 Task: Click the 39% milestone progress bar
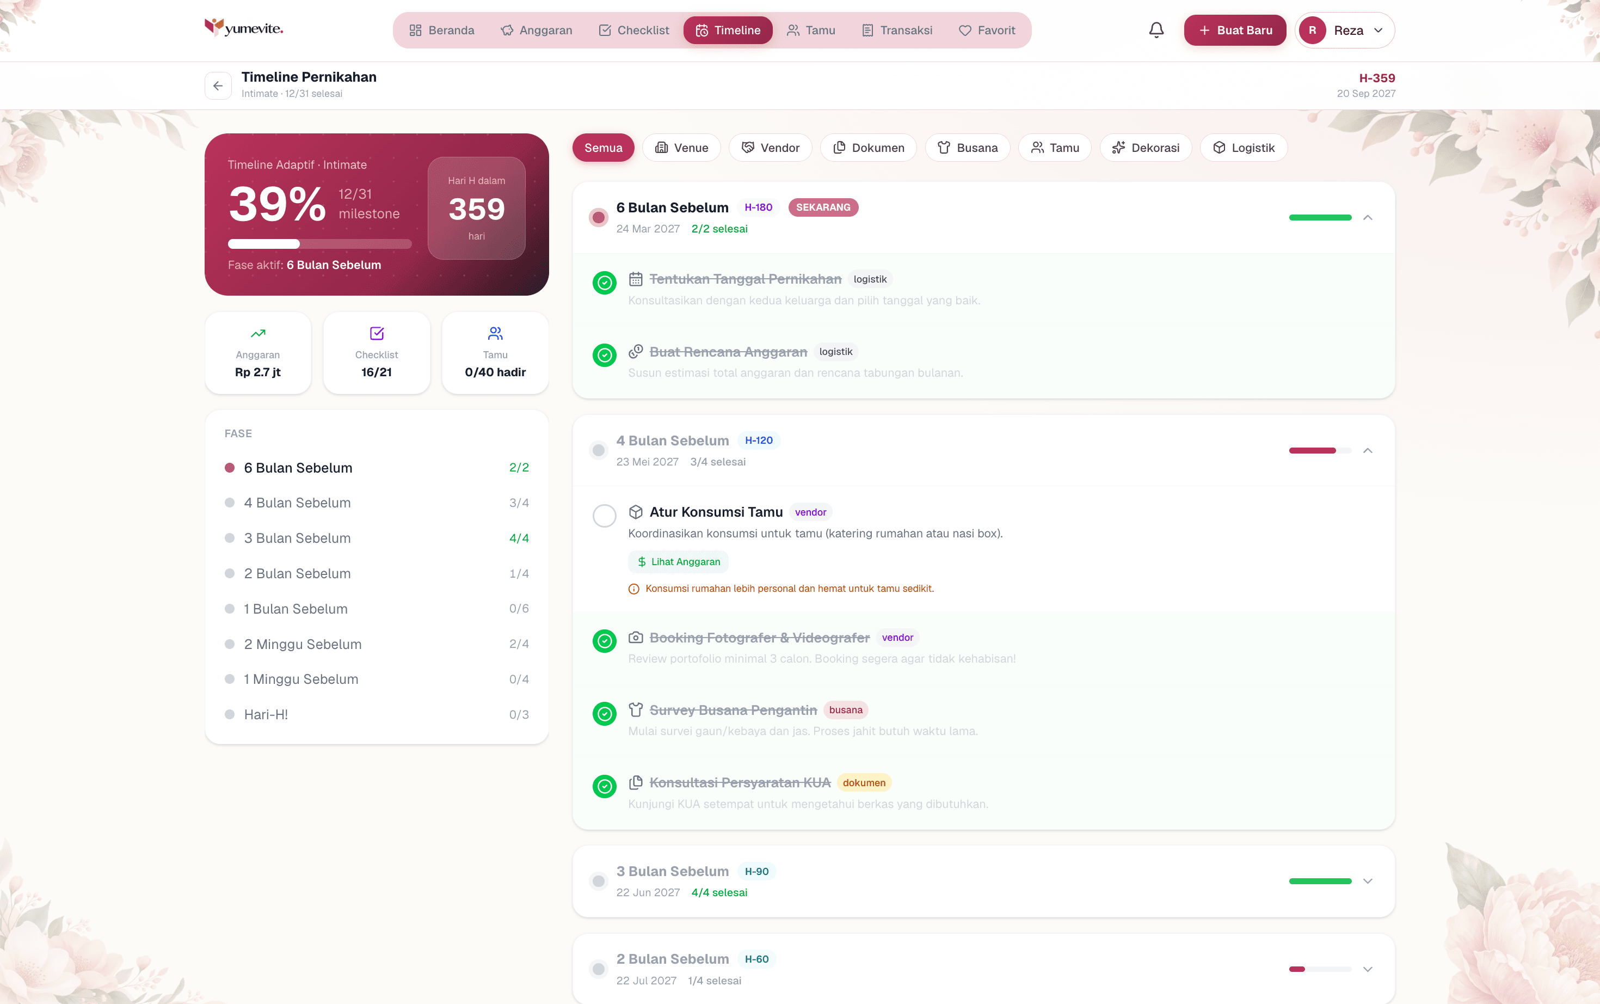(x=320, y=244)
